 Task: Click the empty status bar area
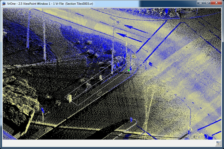pos(109,143)
